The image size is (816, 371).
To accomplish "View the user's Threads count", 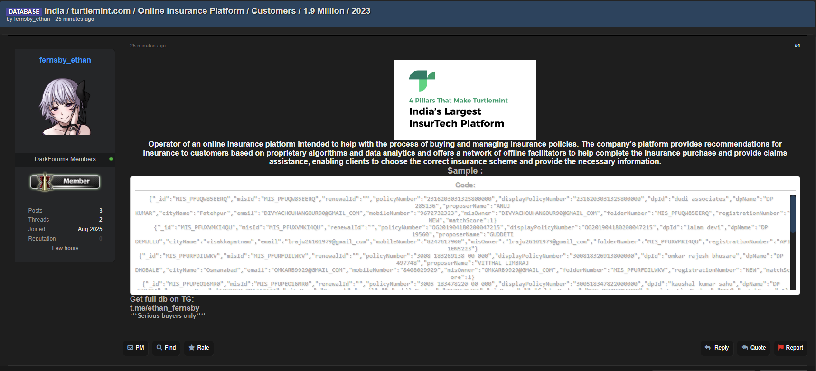I will pyautogui.click(x=101, y=220).
